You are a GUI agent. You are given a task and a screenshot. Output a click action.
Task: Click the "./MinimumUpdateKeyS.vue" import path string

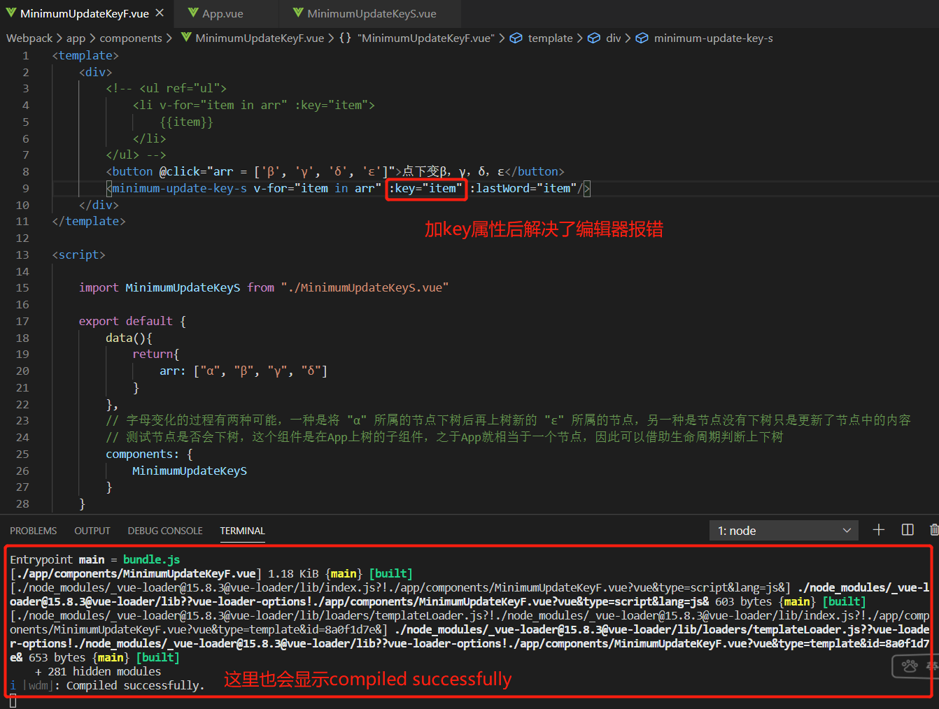pyautogui.click(x=365, y=287)
